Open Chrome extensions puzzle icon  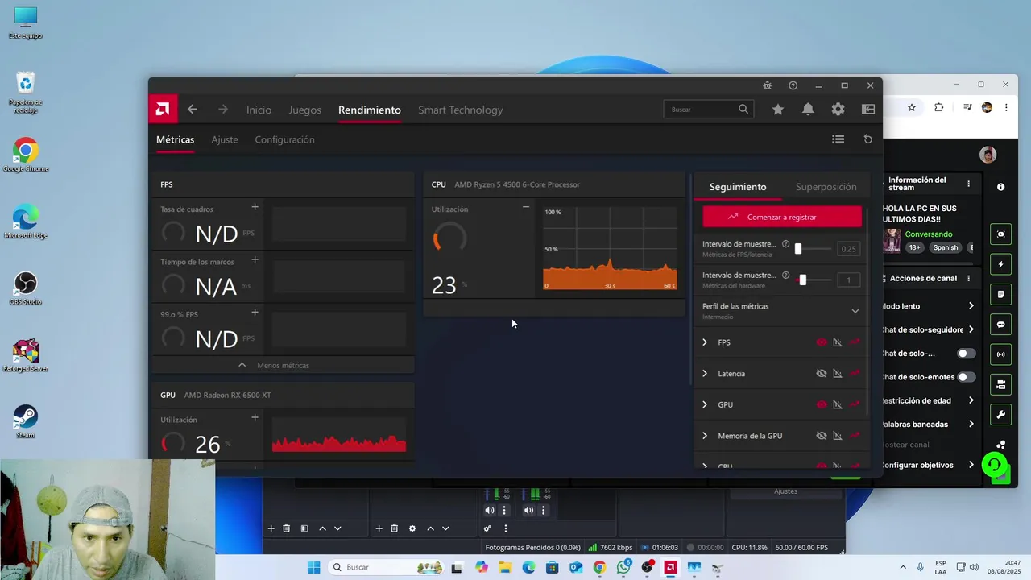[939, 107]
